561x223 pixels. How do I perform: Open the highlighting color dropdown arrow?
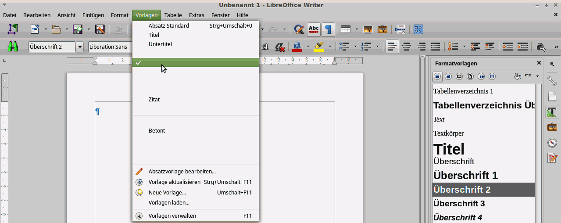pyautogui.click(x=330, y=47)
